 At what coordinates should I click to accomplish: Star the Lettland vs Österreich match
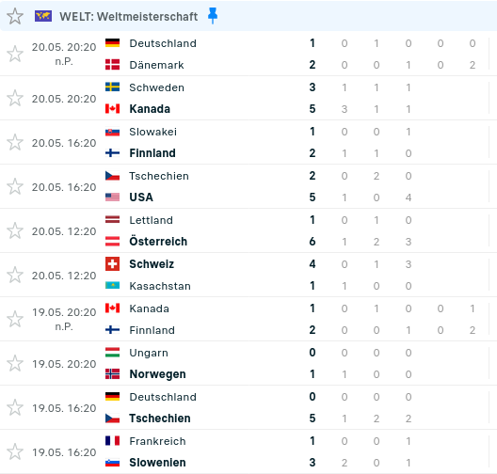point(15,230)
